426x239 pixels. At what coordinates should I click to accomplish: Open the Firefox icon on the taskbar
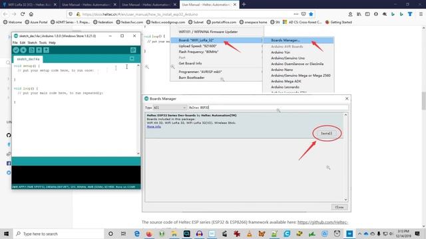tap(149, 234)
